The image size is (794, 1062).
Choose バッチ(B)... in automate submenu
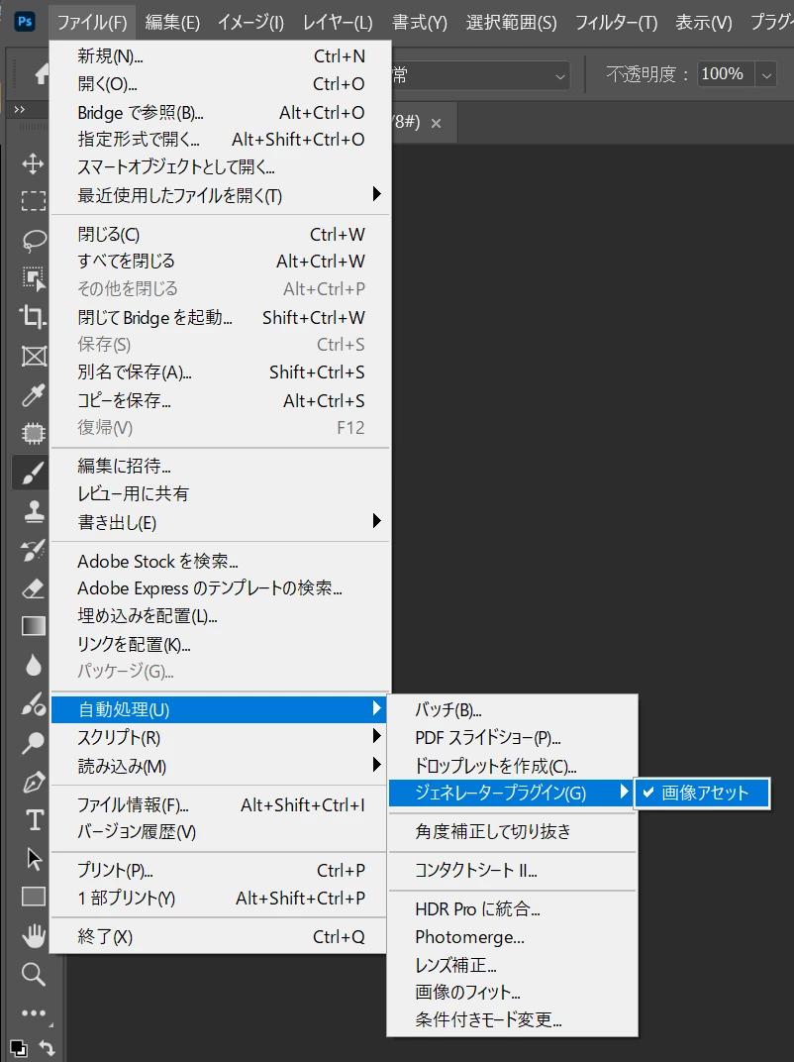[x=511, y=709]
